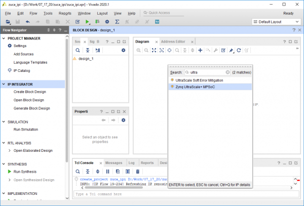Click the Add IP plus icon in Diagram toolbar

pyautogui.click(x=200, y=50)
